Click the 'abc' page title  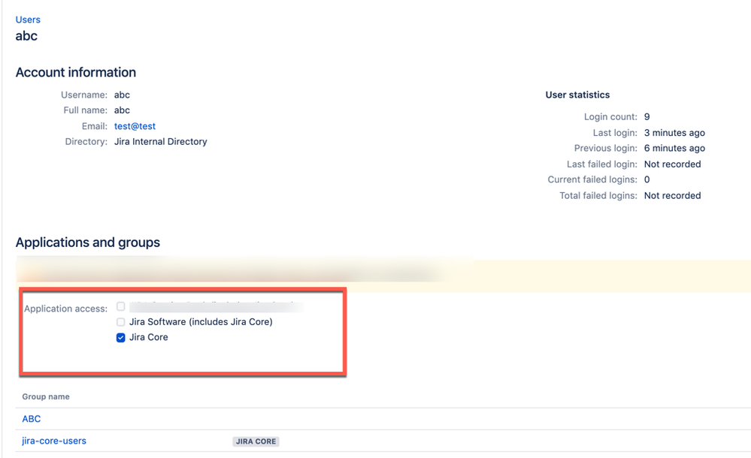click(x=26, y=36)
